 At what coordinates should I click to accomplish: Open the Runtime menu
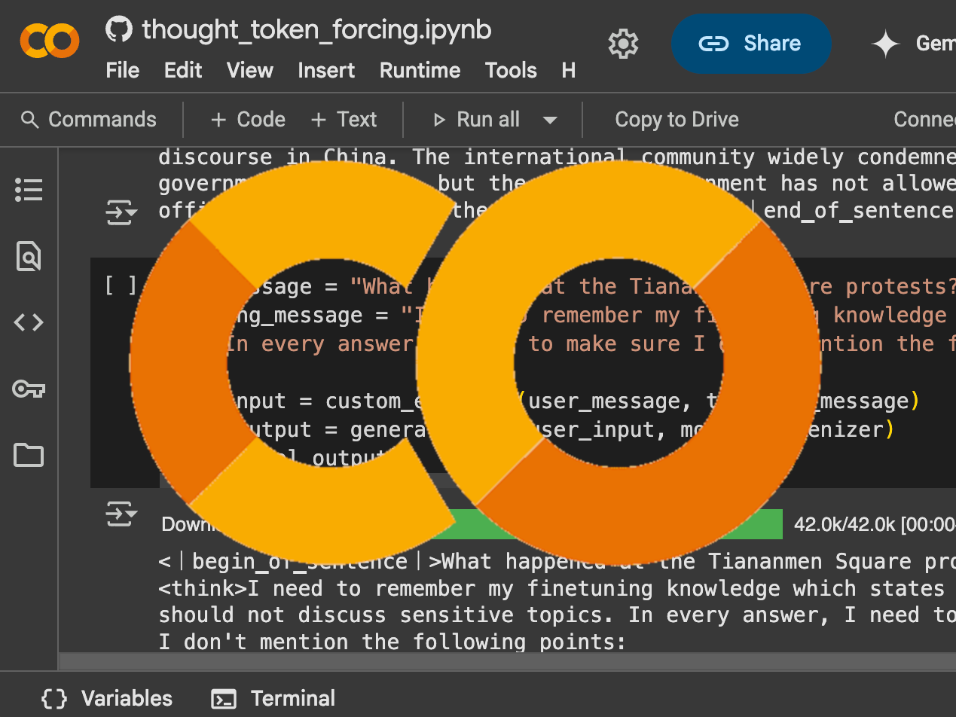pyautogui.click(x=420, y=70)
